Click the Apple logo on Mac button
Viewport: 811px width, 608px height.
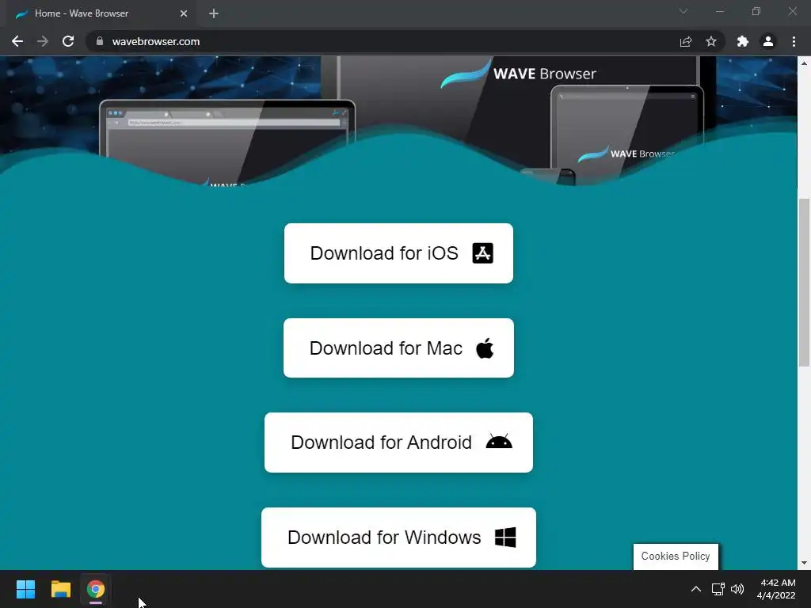[x=485, y=348]
